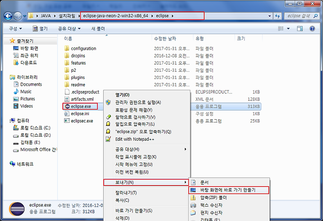Select the eclipse.ini file icon

pyautogui.click(x=67, y=113)
